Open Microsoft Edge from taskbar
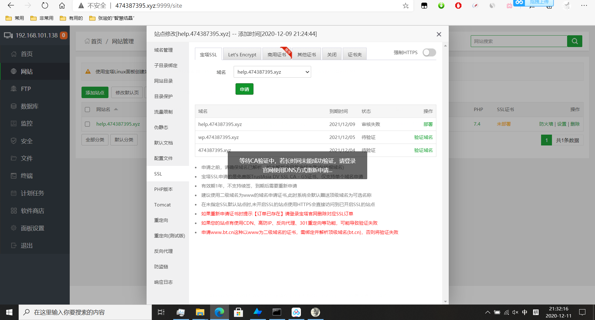Viewport: 595px width, 320px height. 219,312
